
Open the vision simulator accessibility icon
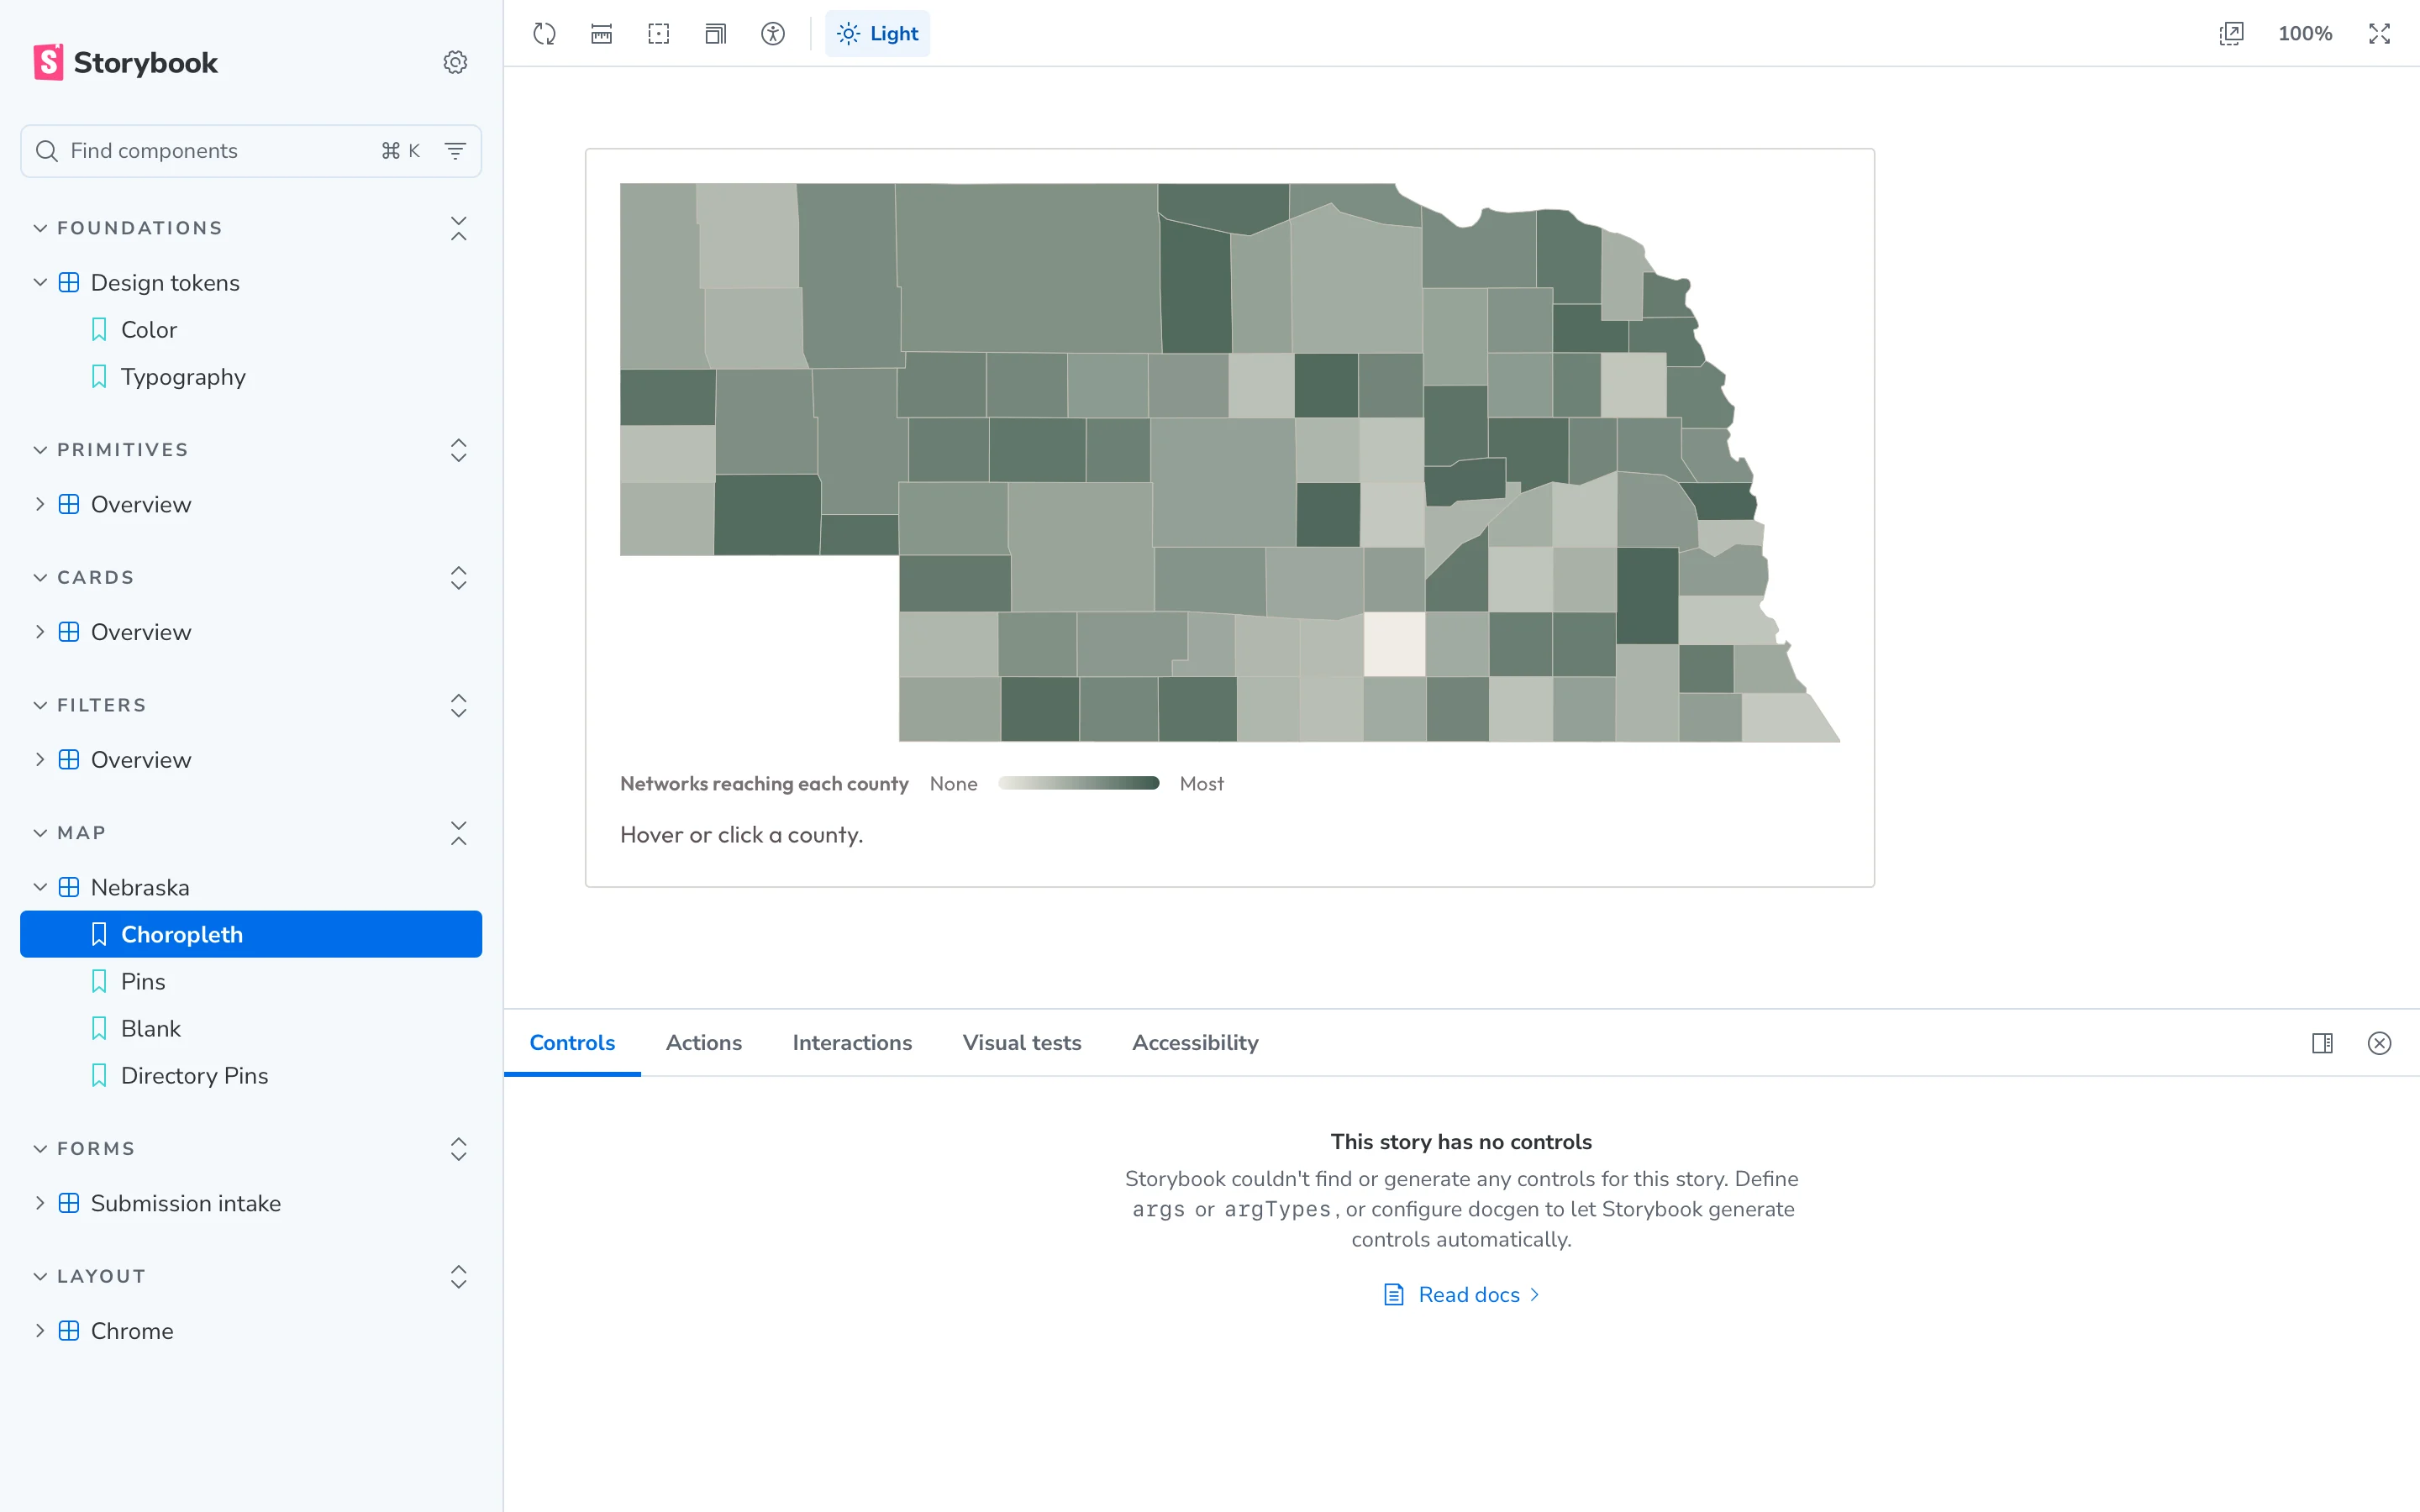tap(773, 34)
